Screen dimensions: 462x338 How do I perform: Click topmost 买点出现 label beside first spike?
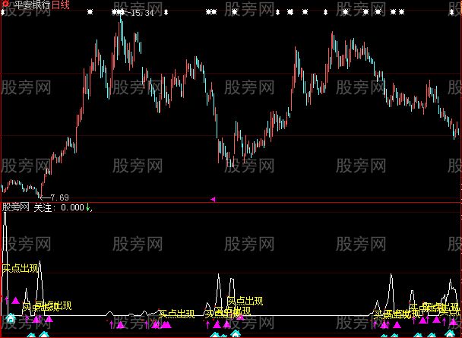[20, 268]
